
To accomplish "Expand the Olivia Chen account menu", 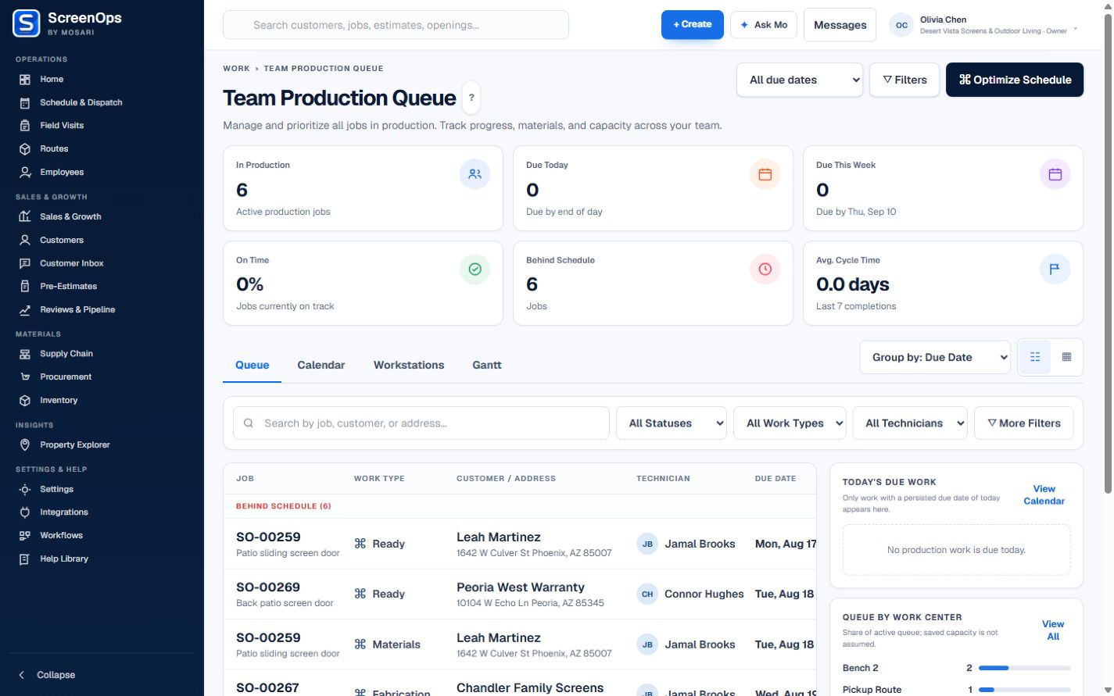I will (x=984, y=25).
